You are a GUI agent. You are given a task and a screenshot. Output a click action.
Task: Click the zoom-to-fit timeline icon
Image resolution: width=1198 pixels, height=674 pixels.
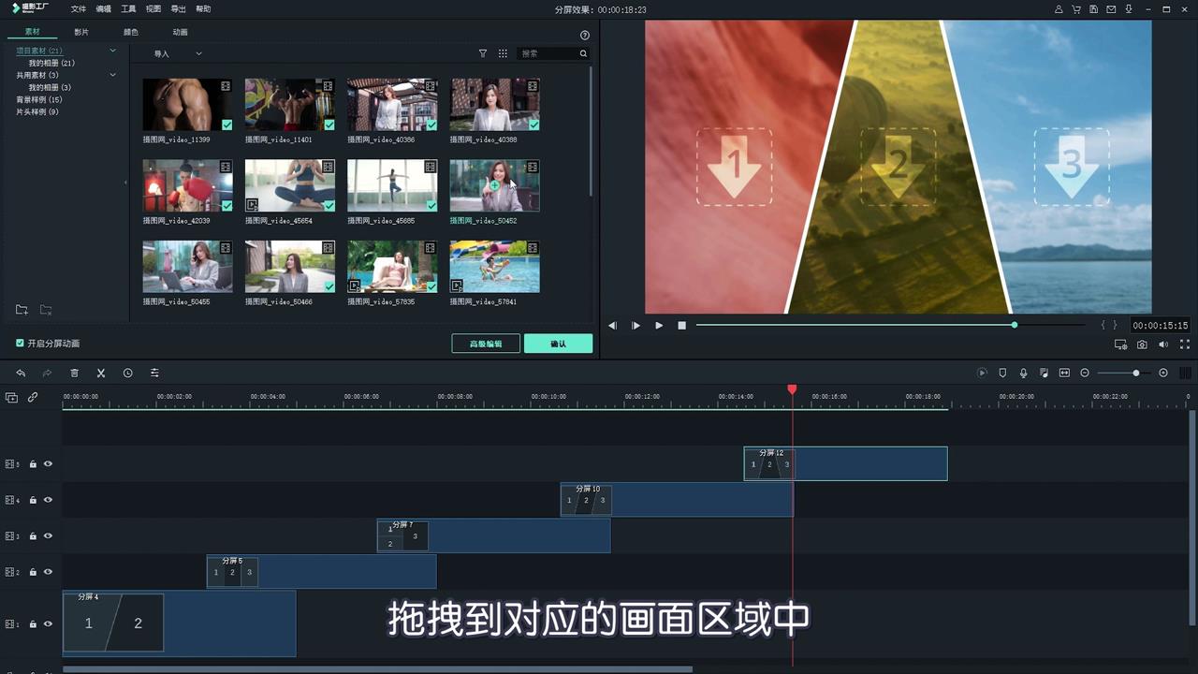(1064, 373)
